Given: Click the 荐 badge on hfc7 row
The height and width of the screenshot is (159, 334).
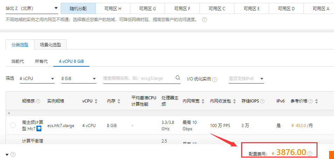Looking at the screenshot, I should (x=39, y=129).
